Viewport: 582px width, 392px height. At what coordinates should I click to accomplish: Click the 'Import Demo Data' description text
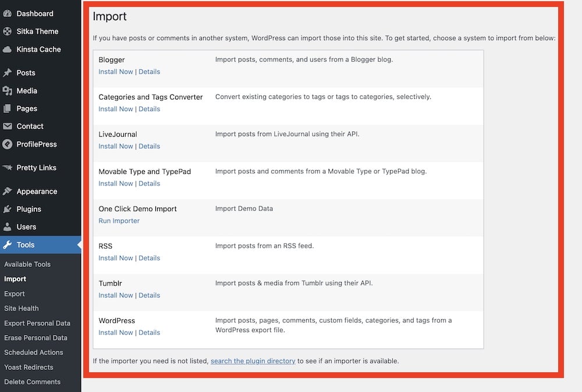point(244,208)
